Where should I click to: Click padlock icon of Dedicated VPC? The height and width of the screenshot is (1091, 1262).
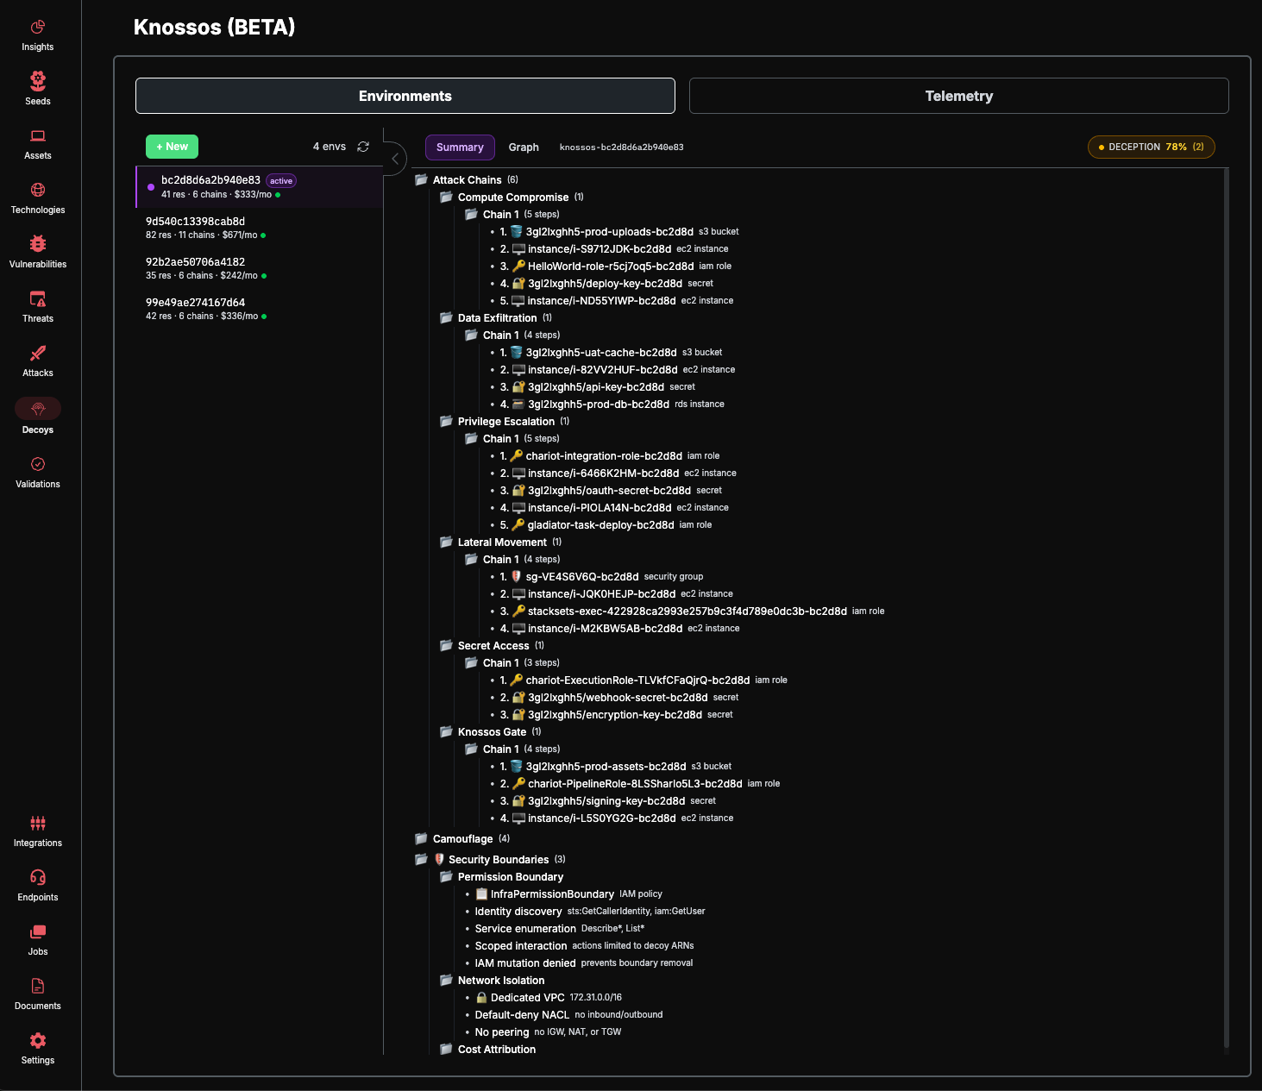click(482, 997)
